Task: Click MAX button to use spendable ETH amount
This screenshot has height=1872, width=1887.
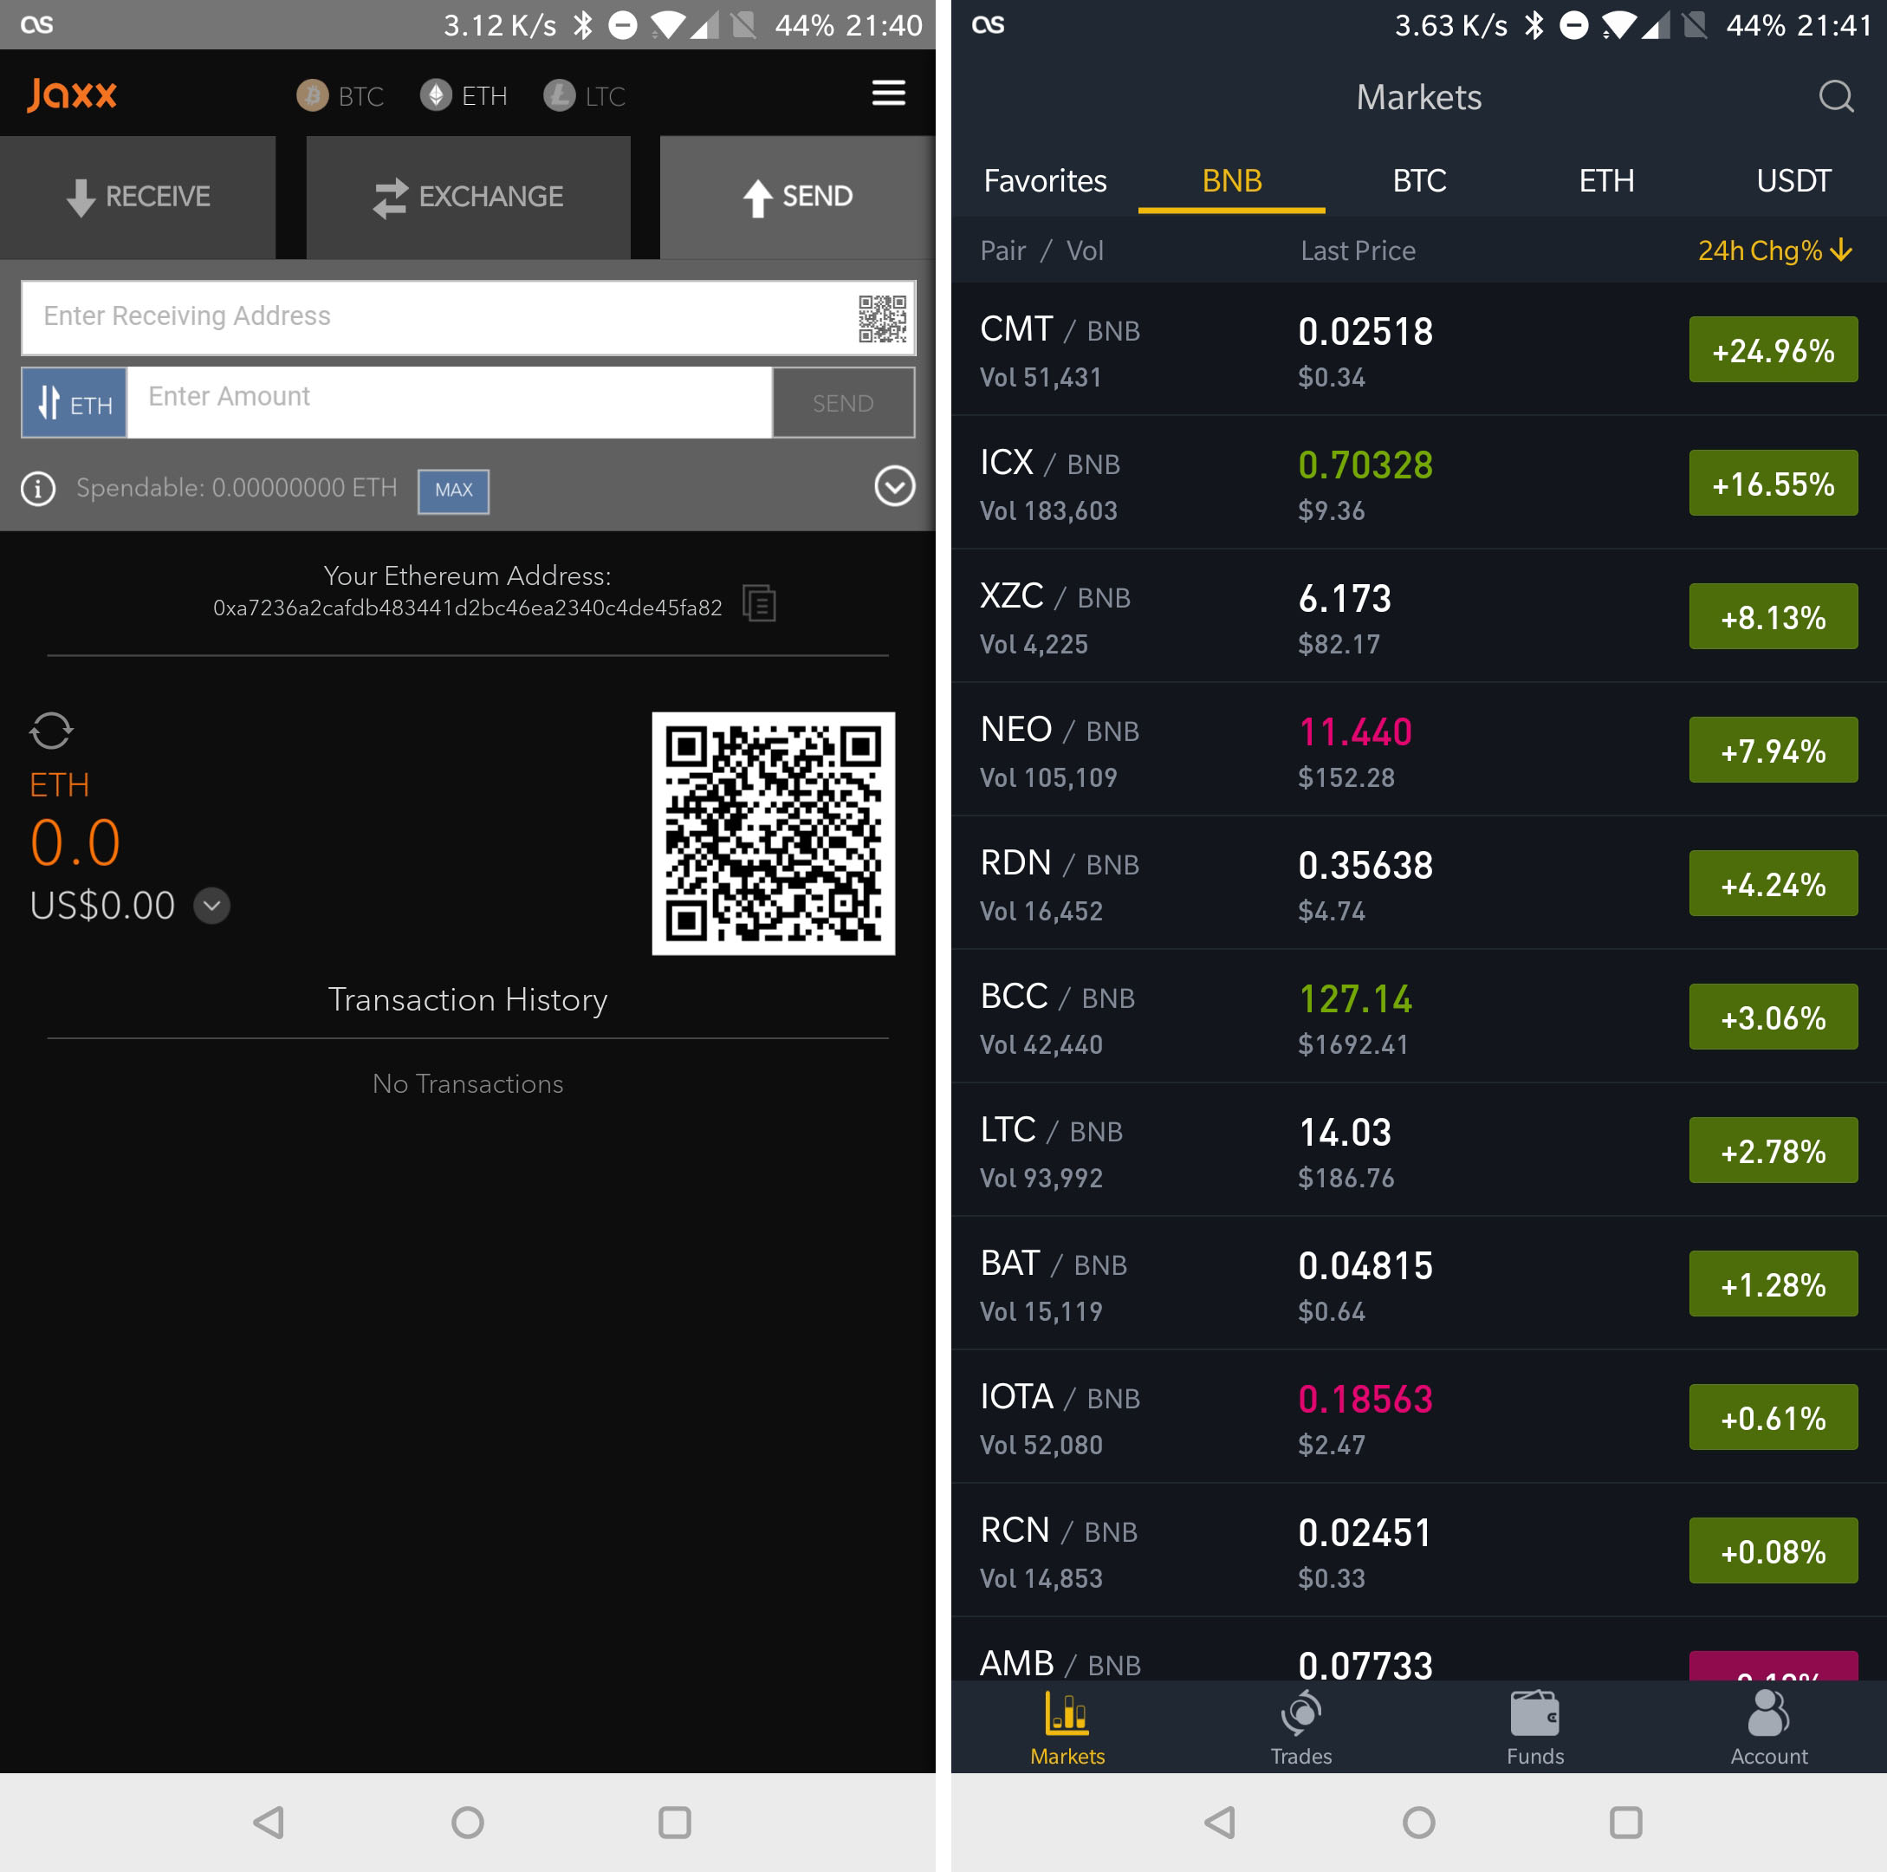Action: 452,489
